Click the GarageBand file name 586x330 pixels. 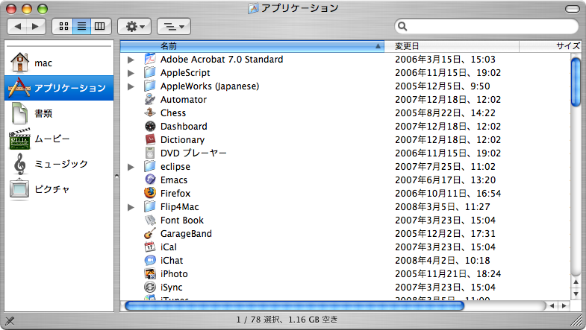coord(186,234)
